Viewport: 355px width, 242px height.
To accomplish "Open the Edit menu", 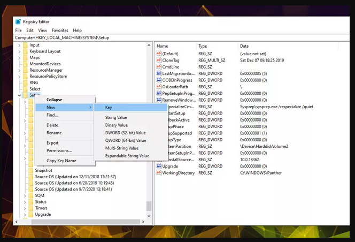I will tap(29, 31).
